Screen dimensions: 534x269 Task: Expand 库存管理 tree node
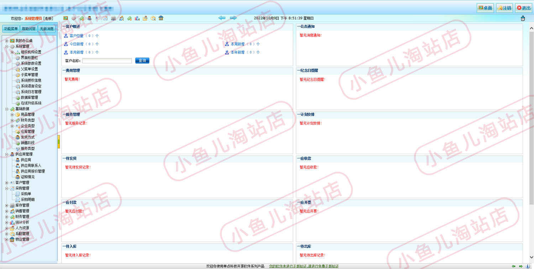tap(7, 205)
